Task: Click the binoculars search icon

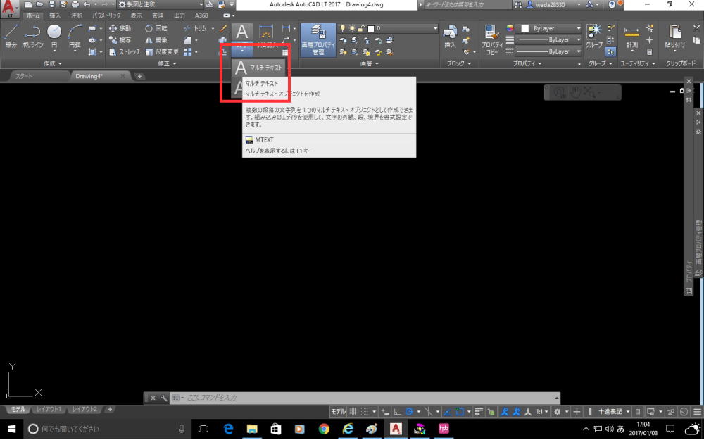Action: pos(517,4)
